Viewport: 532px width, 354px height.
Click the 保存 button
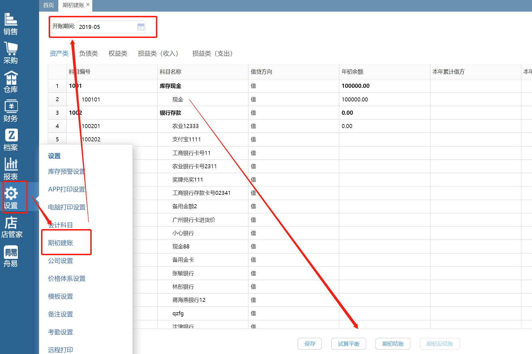(x=310, y=344)
